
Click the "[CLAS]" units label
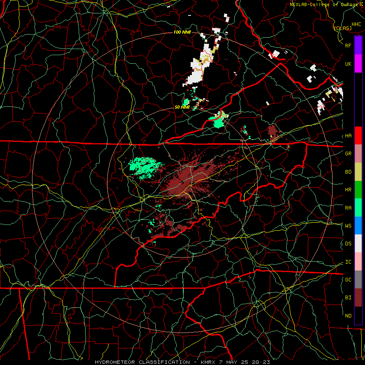[x=342, y=28]
